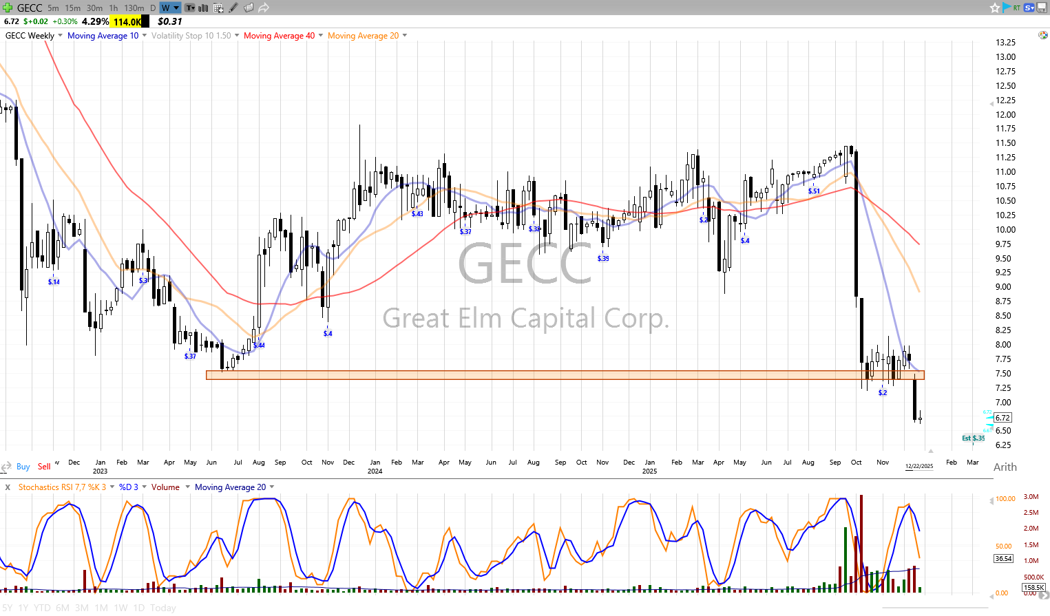The image size is (1050, 616).
Task: Open the color wheel chart settings icon
Action: pos(1043,35)
